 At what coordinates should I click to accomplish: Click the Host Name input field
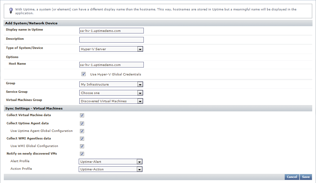[111, 65]
